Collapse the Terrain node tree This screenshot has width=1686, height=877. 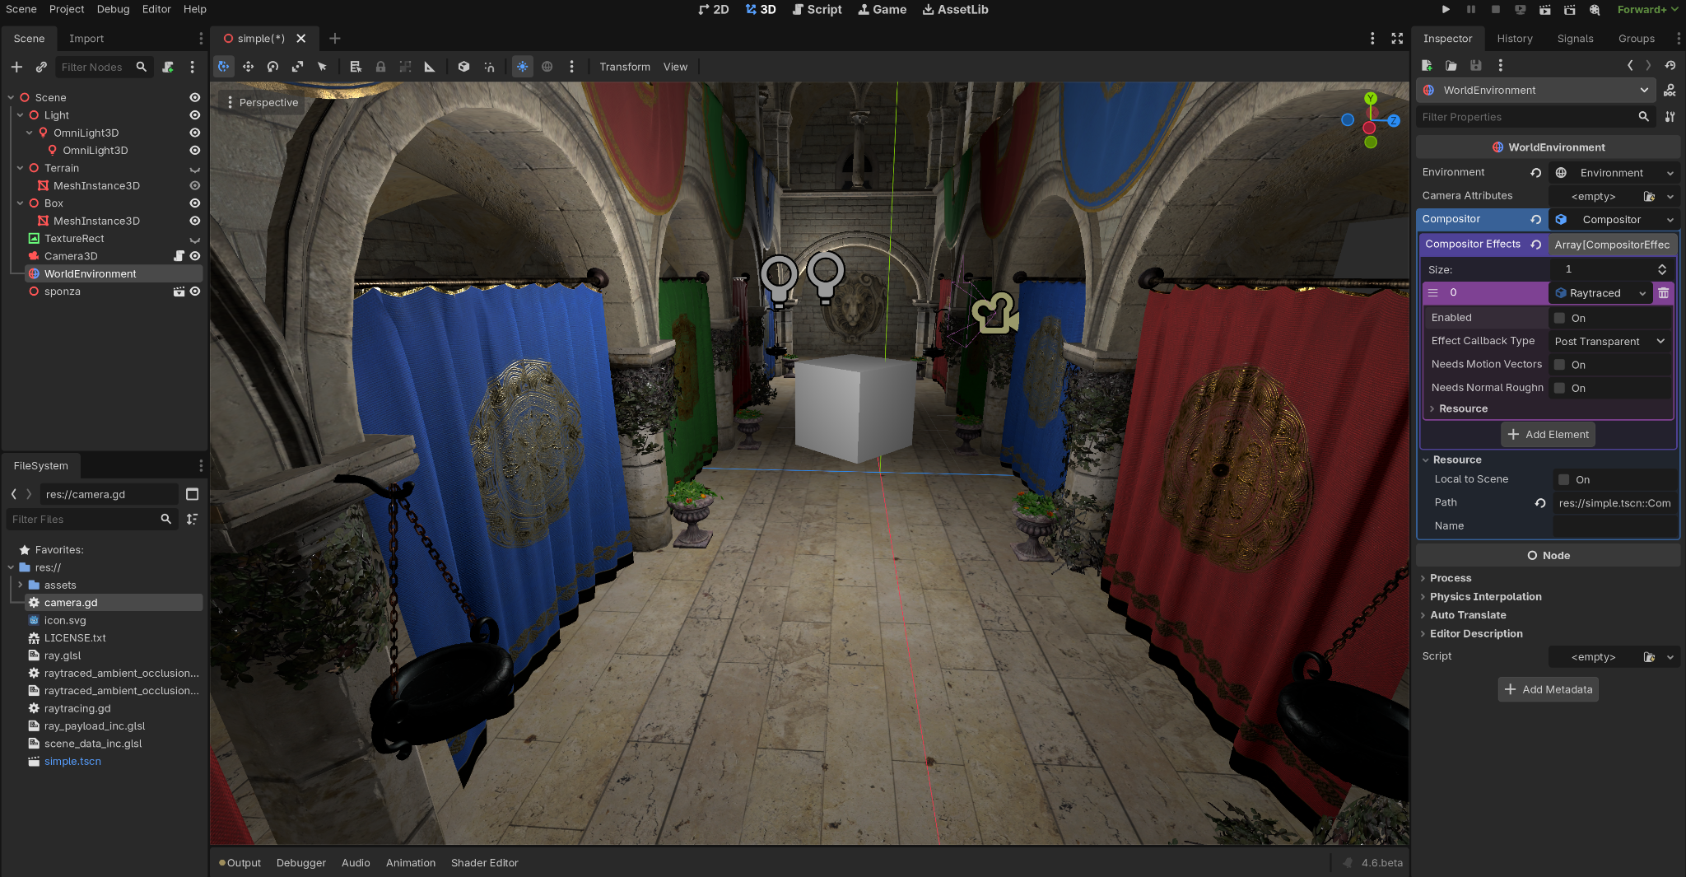[x=20, y=168]
